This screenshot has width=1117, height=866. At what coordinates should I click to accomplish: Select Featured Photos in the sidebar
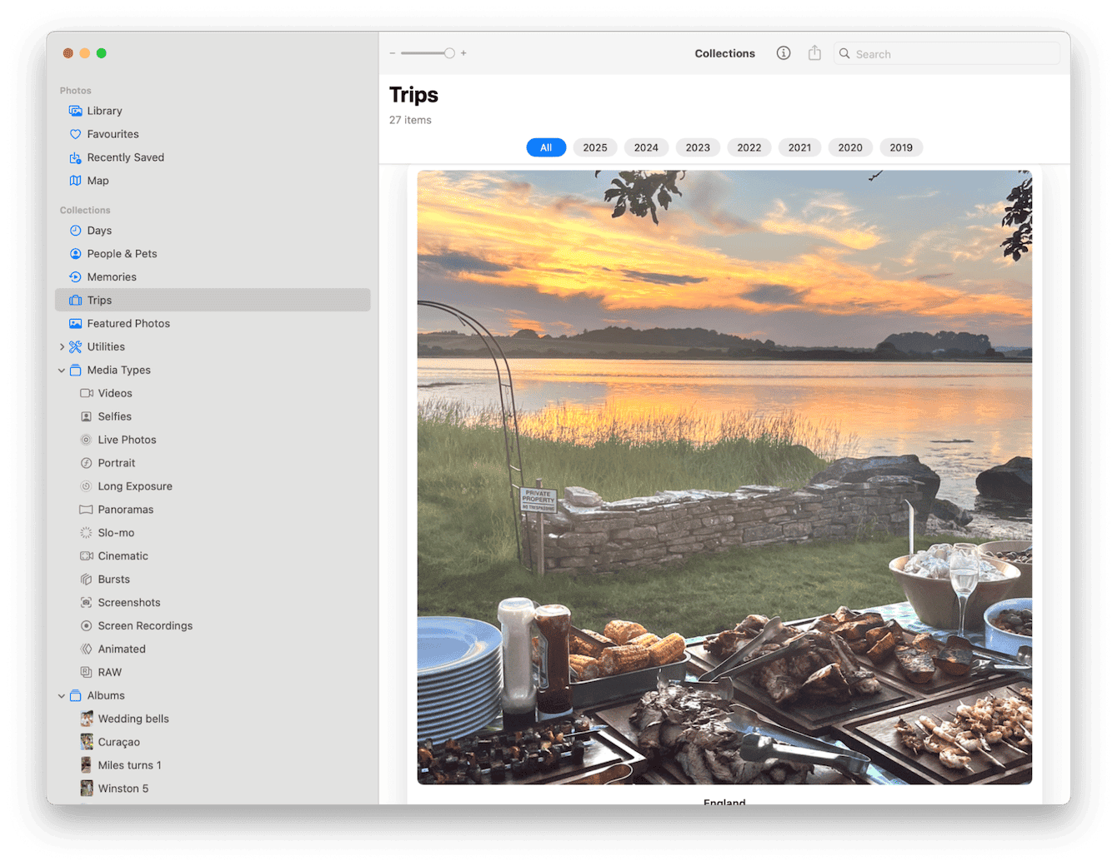click(129, 323)
